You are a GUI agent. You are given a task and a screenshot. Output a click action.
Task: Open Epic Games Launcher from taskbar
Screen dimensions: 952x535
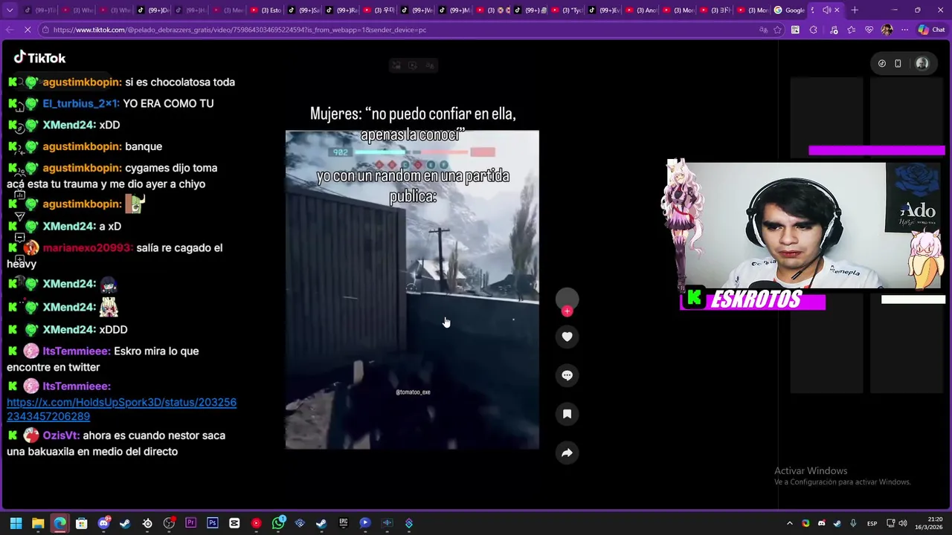click(343, 523)
